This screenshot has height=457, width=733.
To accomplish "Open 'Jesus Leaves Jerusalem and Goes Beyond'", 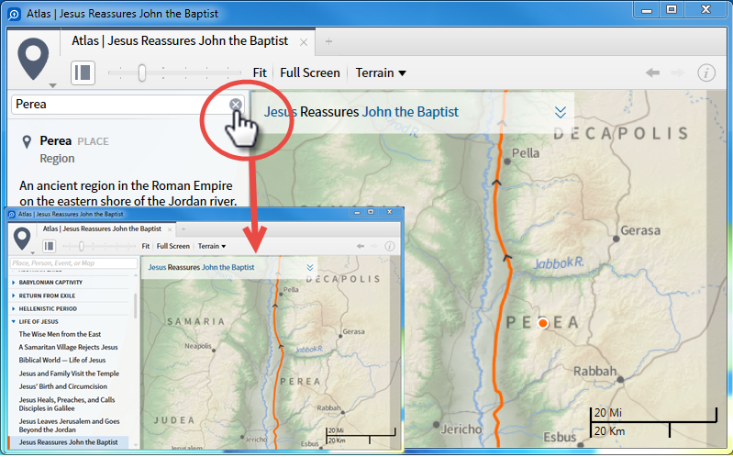I will (x=69, y=426).
